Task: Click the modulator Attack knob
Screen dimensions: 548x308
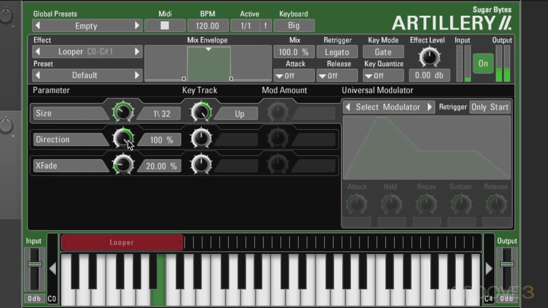Action: (x=357, y=204)
